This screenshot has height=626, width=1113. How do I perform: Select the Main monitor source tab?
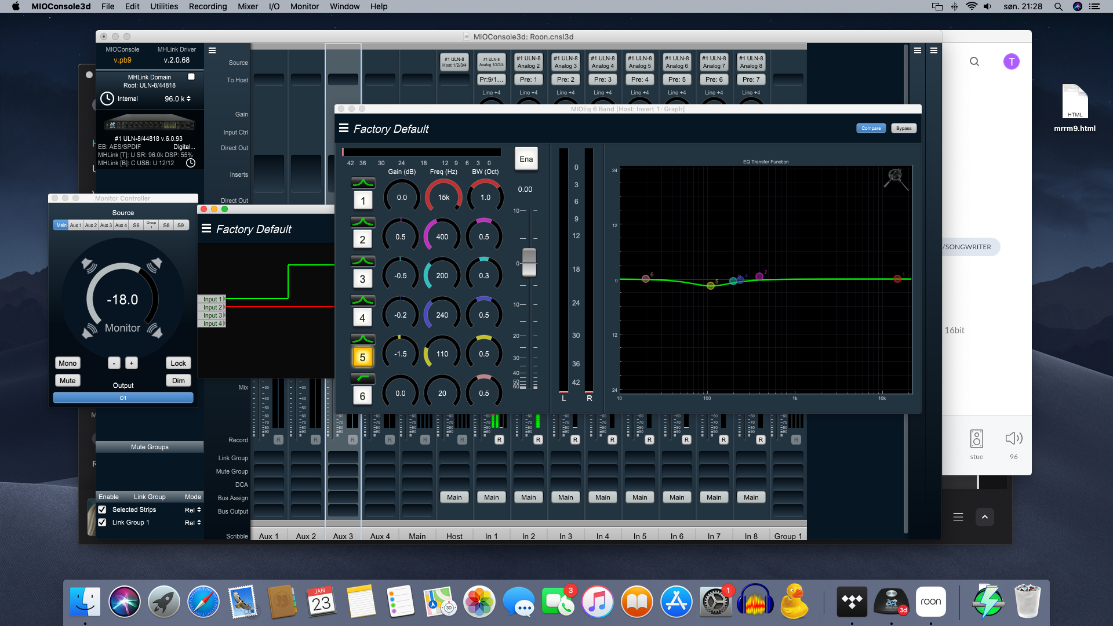61,225
